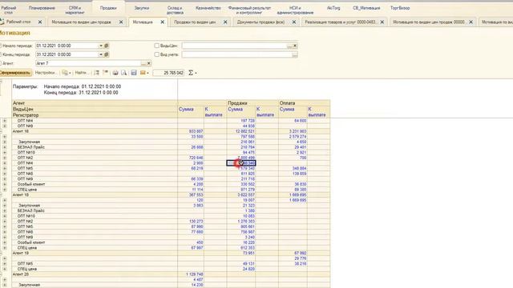Select the payment cell with value 3 231 983
The image size is (513, 288).
tap(293, 131)
